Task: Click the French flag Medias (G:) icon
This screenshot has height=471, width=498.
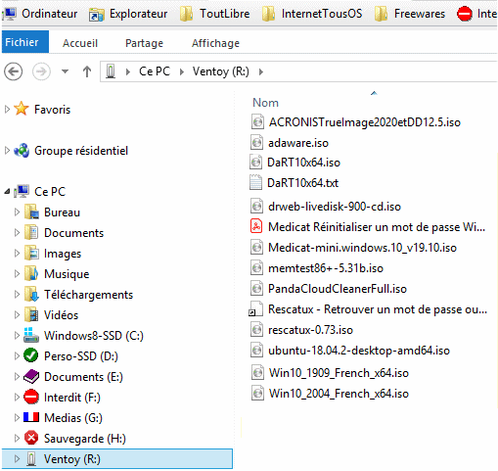Action: (31, 417)
